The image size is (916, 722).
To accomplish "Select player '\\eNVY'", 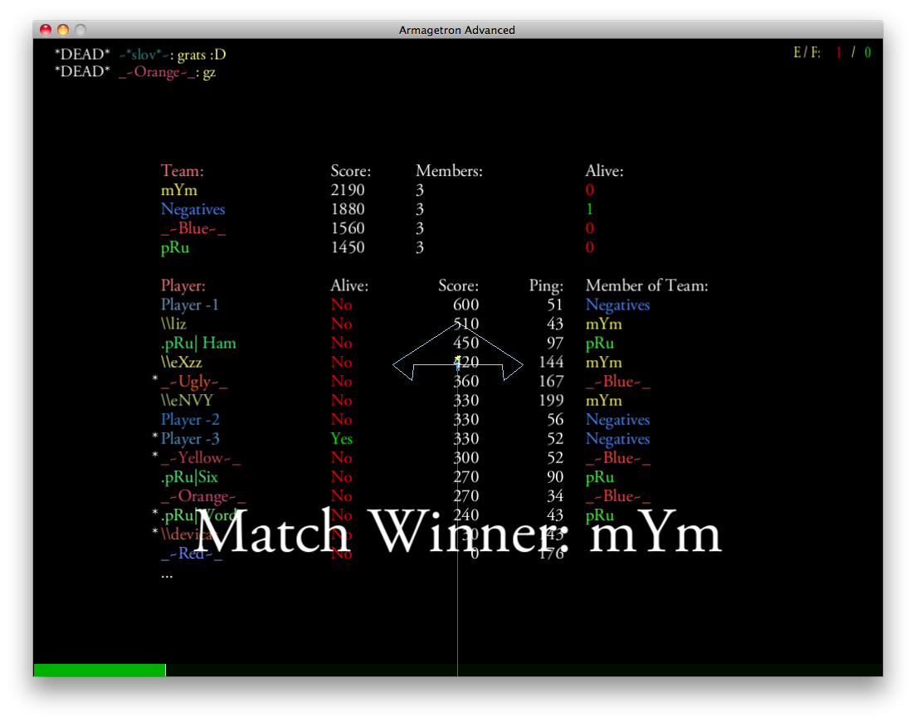I will (187, 401).
